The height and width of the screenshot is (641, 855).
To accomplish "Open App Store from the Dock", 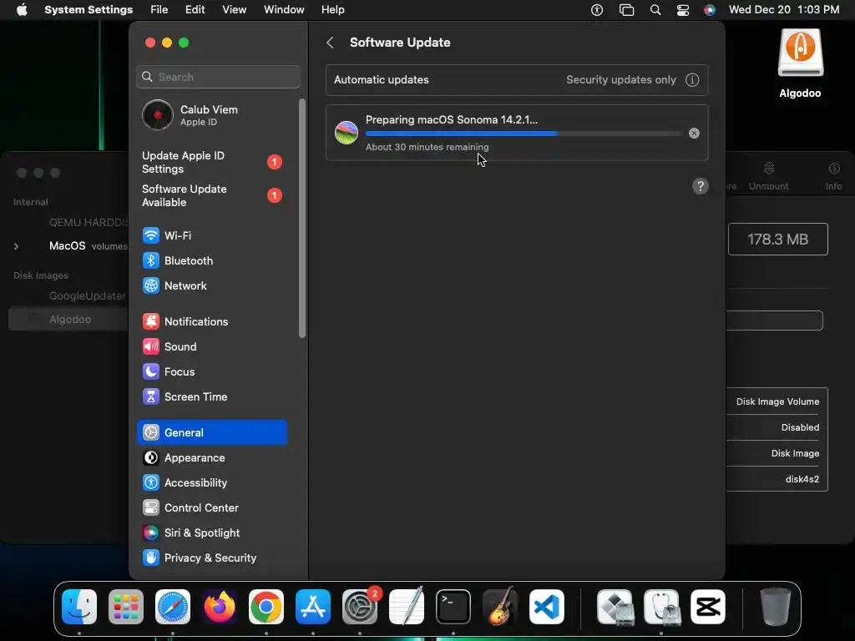I will 313,607.
